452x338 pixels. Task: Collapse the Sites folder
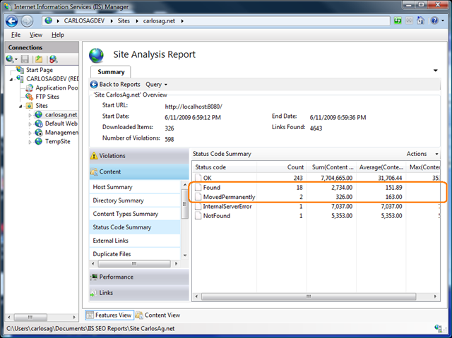(x=20, y=107)
